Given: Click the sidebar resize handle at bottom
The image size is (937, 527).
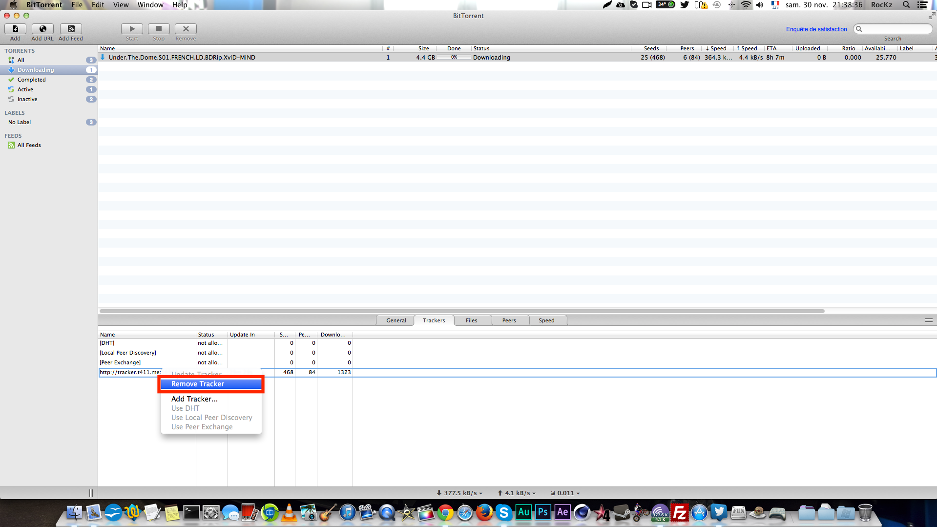Looking at the screenshot, I should tap(91, 493).
